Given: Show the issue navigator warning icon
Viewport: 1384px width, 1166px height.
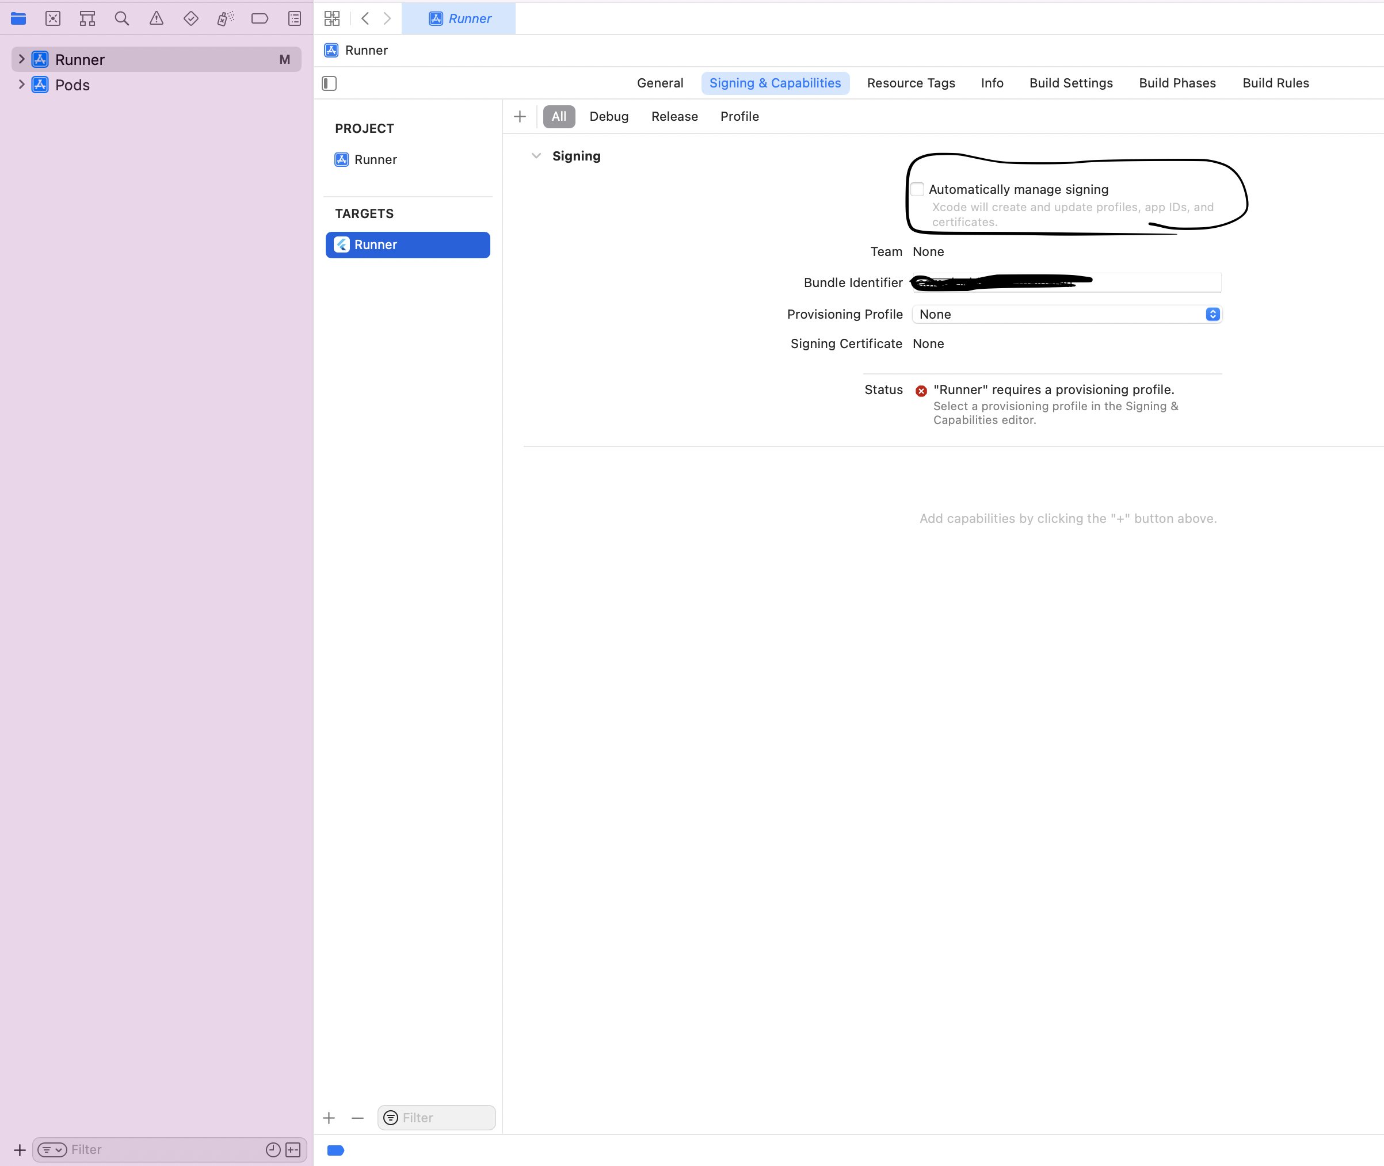Looking at the screenshot, I should coord(156,18).
